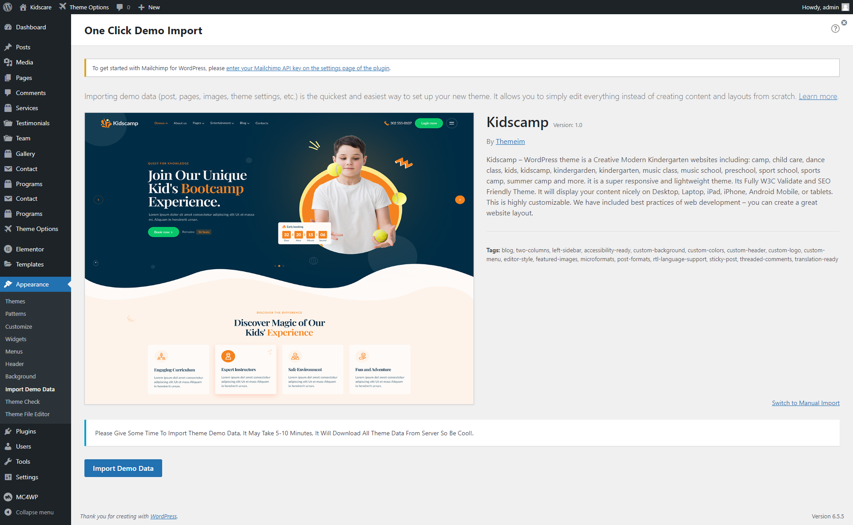The image size is (853, 525).
Task: Click the Media library icon
Action: point(8,62)
